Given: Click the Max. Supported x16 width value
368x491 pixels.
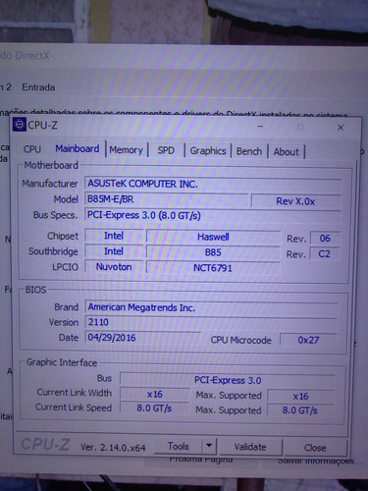Looking at the screenshot, I should (x=300, y=396).
